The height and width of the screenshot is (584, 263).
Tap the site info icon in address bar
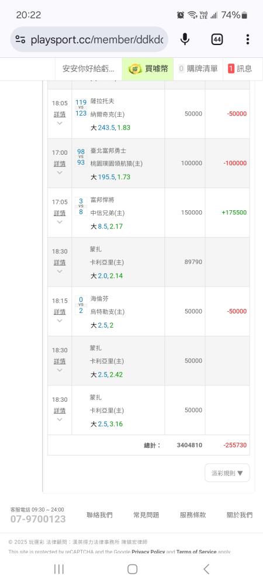(20, 40)
